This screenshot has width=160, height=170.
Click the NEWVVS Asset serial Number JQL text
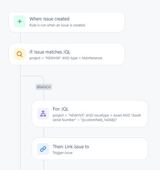(97, 117)
